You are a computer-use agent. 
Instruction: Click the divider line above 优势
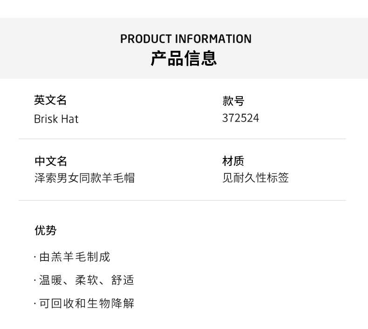(182, 200)
